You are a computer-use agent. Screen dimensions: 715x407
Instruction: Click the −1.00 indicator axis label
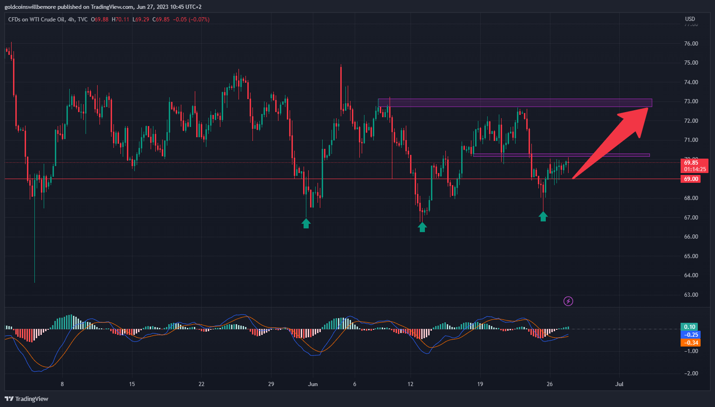tap(691, 351)
